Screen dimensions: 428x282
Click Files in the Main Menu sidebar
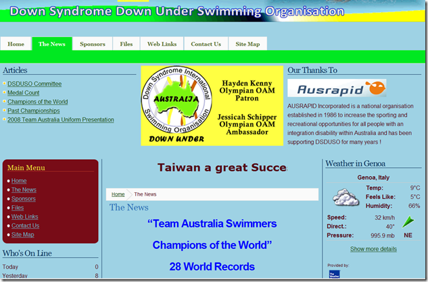pos(18,208)
